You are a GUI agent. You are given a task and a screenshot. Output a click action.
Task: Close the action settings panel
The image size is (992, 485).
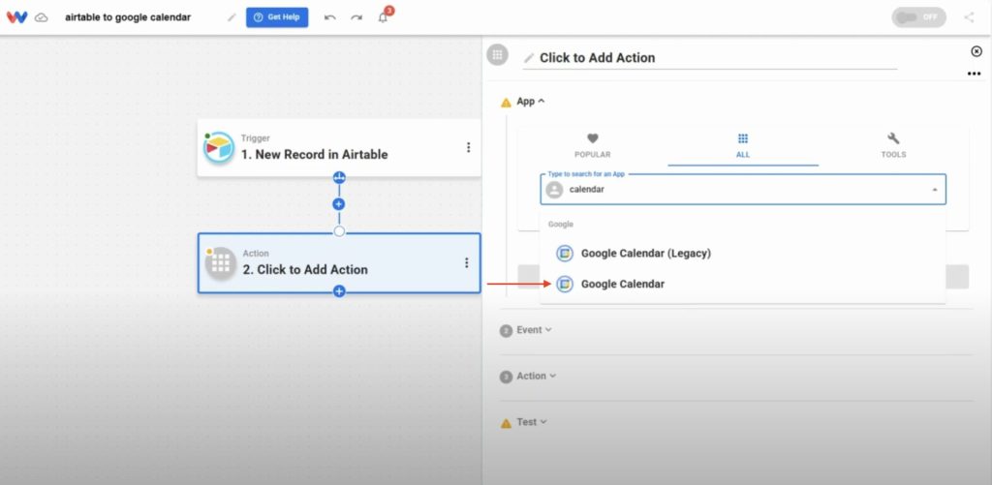tap(976, 51)
